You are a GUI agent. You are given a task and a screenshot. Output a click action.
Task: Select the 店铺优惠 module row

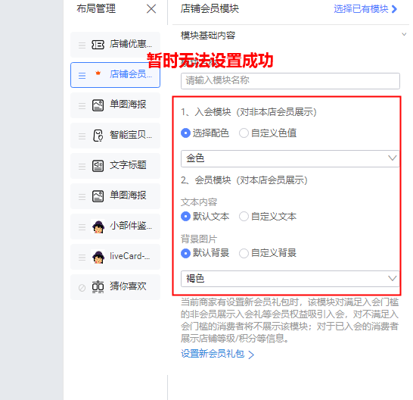(115, 45)
